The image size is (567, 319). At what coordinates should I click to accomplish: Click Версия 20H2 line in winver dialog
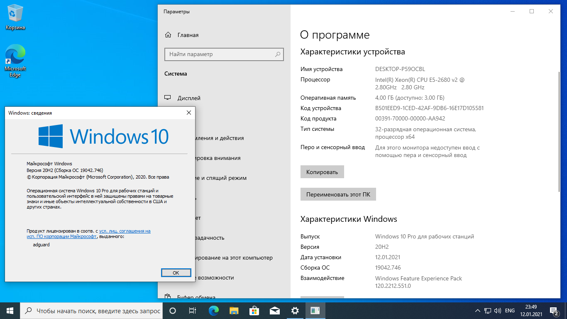coord(65,170)
